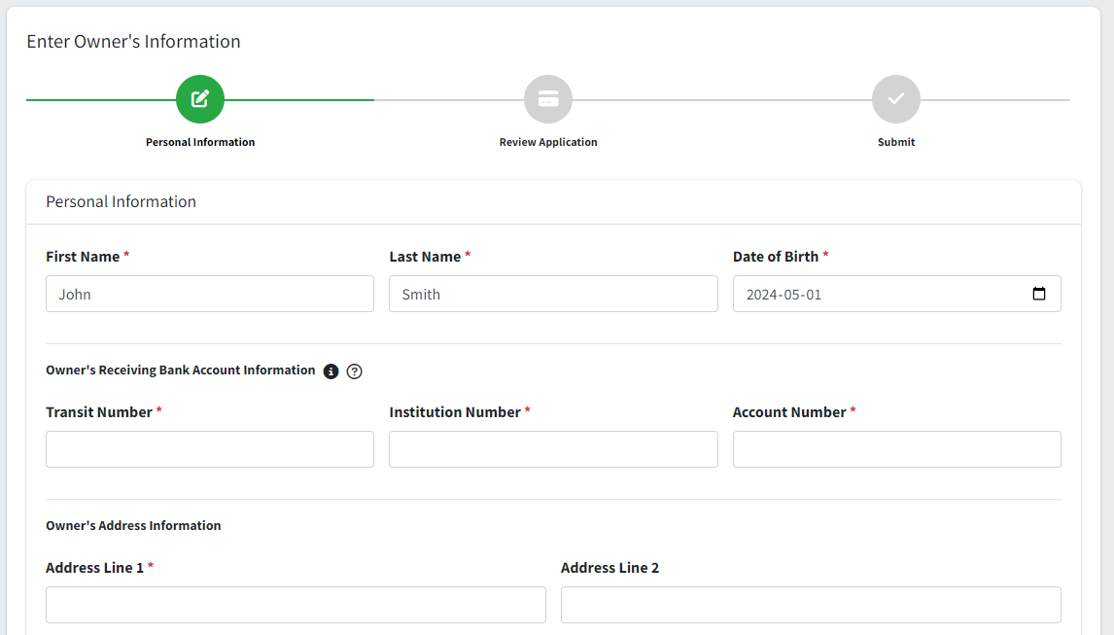
Task: Click the Submit step label
Action: point(896,142)
